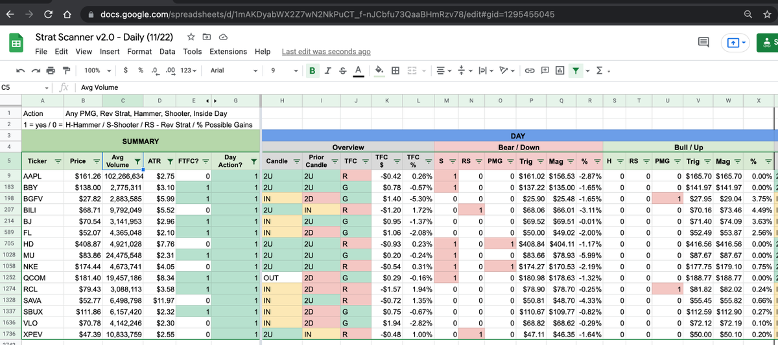Image resolution: width=778 pixels, height=345 pixels.
Task: Open Ticker column filter menu
Action: [x=57, y=161]
